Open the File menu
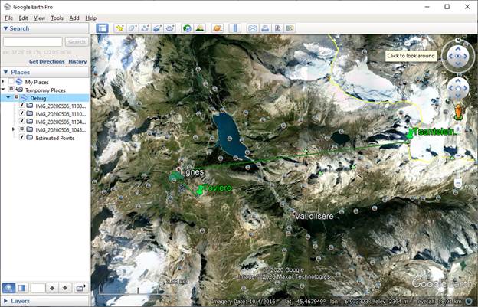478x307 pixels. pos(9,18)
